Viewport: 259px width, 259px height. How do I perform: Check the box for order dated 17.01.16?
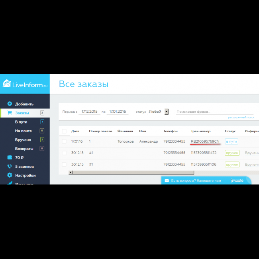tap(64, 141)
